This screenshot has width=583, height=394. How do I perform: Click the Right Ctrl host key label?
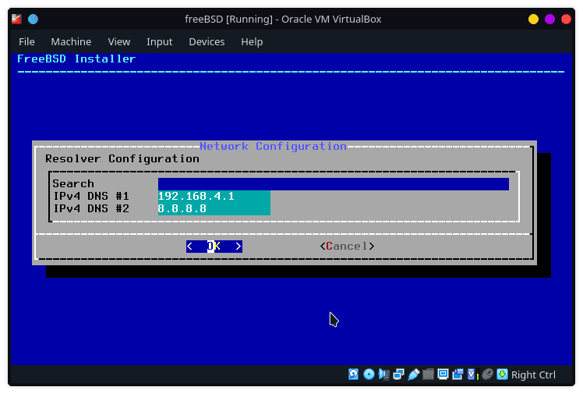(x=533, y=374)
